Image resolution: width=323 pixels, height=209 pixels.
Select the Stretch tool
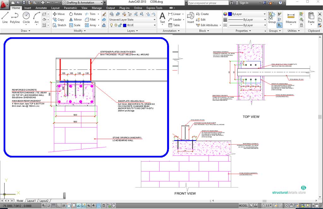click(59, 25)
